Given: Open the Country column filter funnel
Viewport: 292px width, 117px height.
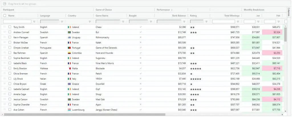Looking at the screenshot, I should coord(90,22).
